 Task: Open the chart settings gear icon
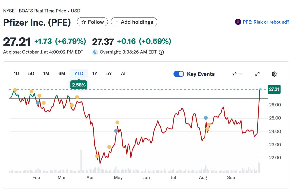pos(274,74)
